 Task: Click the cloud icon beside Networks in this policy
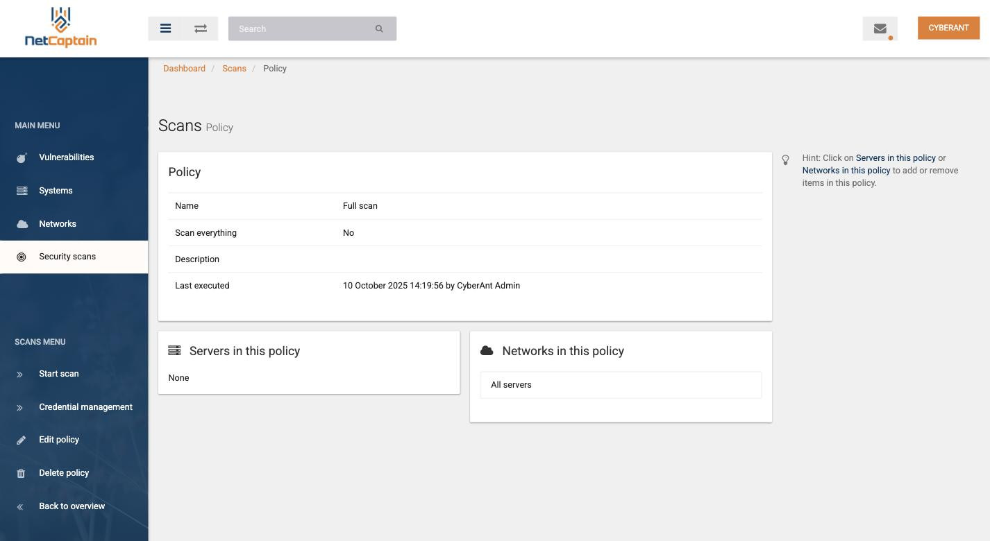click(487, 351)
